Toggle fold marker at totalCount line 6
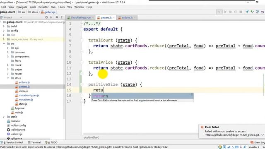The image size is (265, 149). click(x=82, y=40)
